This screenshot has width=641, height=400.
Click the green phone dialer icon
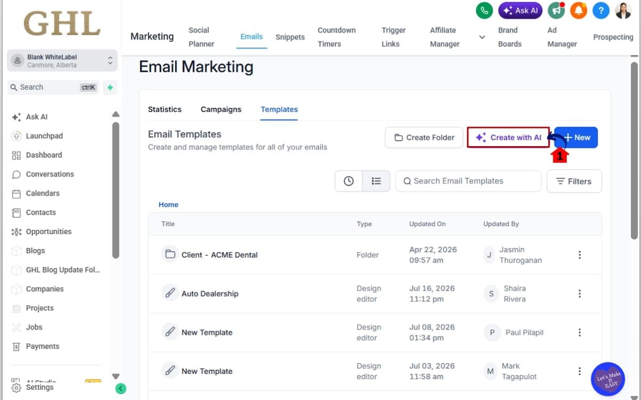tap(484, 10)
